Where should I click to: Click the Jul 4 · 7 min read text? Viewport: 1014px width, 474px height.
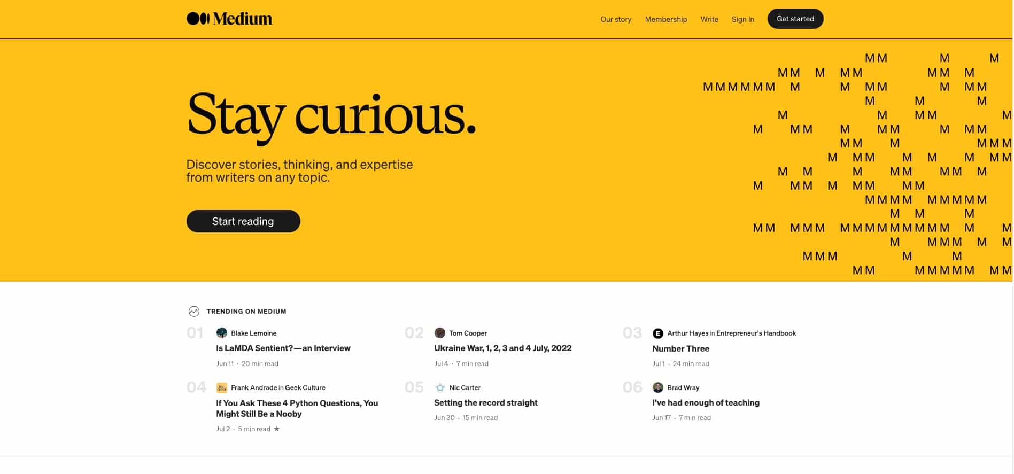click(461, 364)
